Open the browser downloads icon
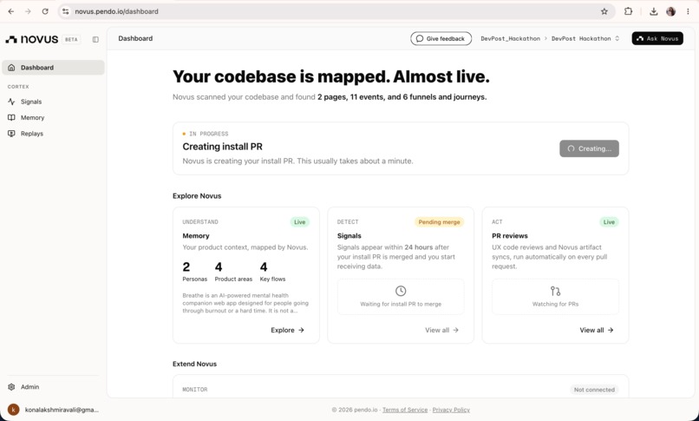 pyautogui.click(x=654, y=11)
